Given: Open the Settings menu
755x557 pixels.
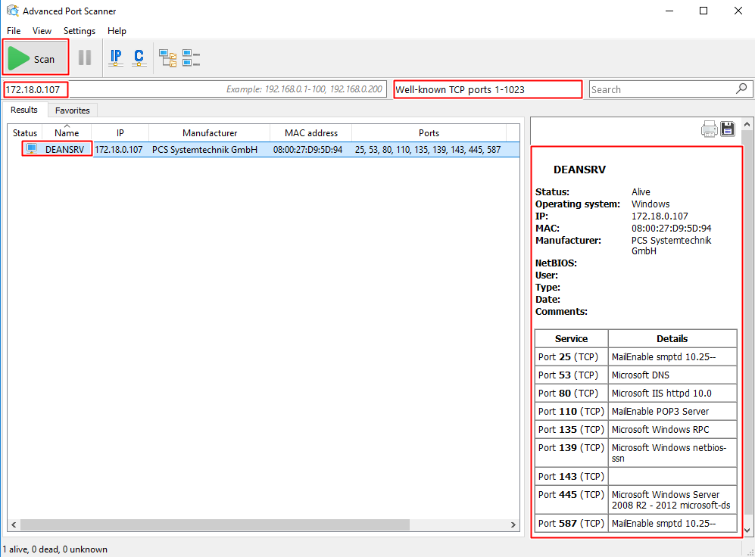Looking at the screenshot, I should pos(80,31).
